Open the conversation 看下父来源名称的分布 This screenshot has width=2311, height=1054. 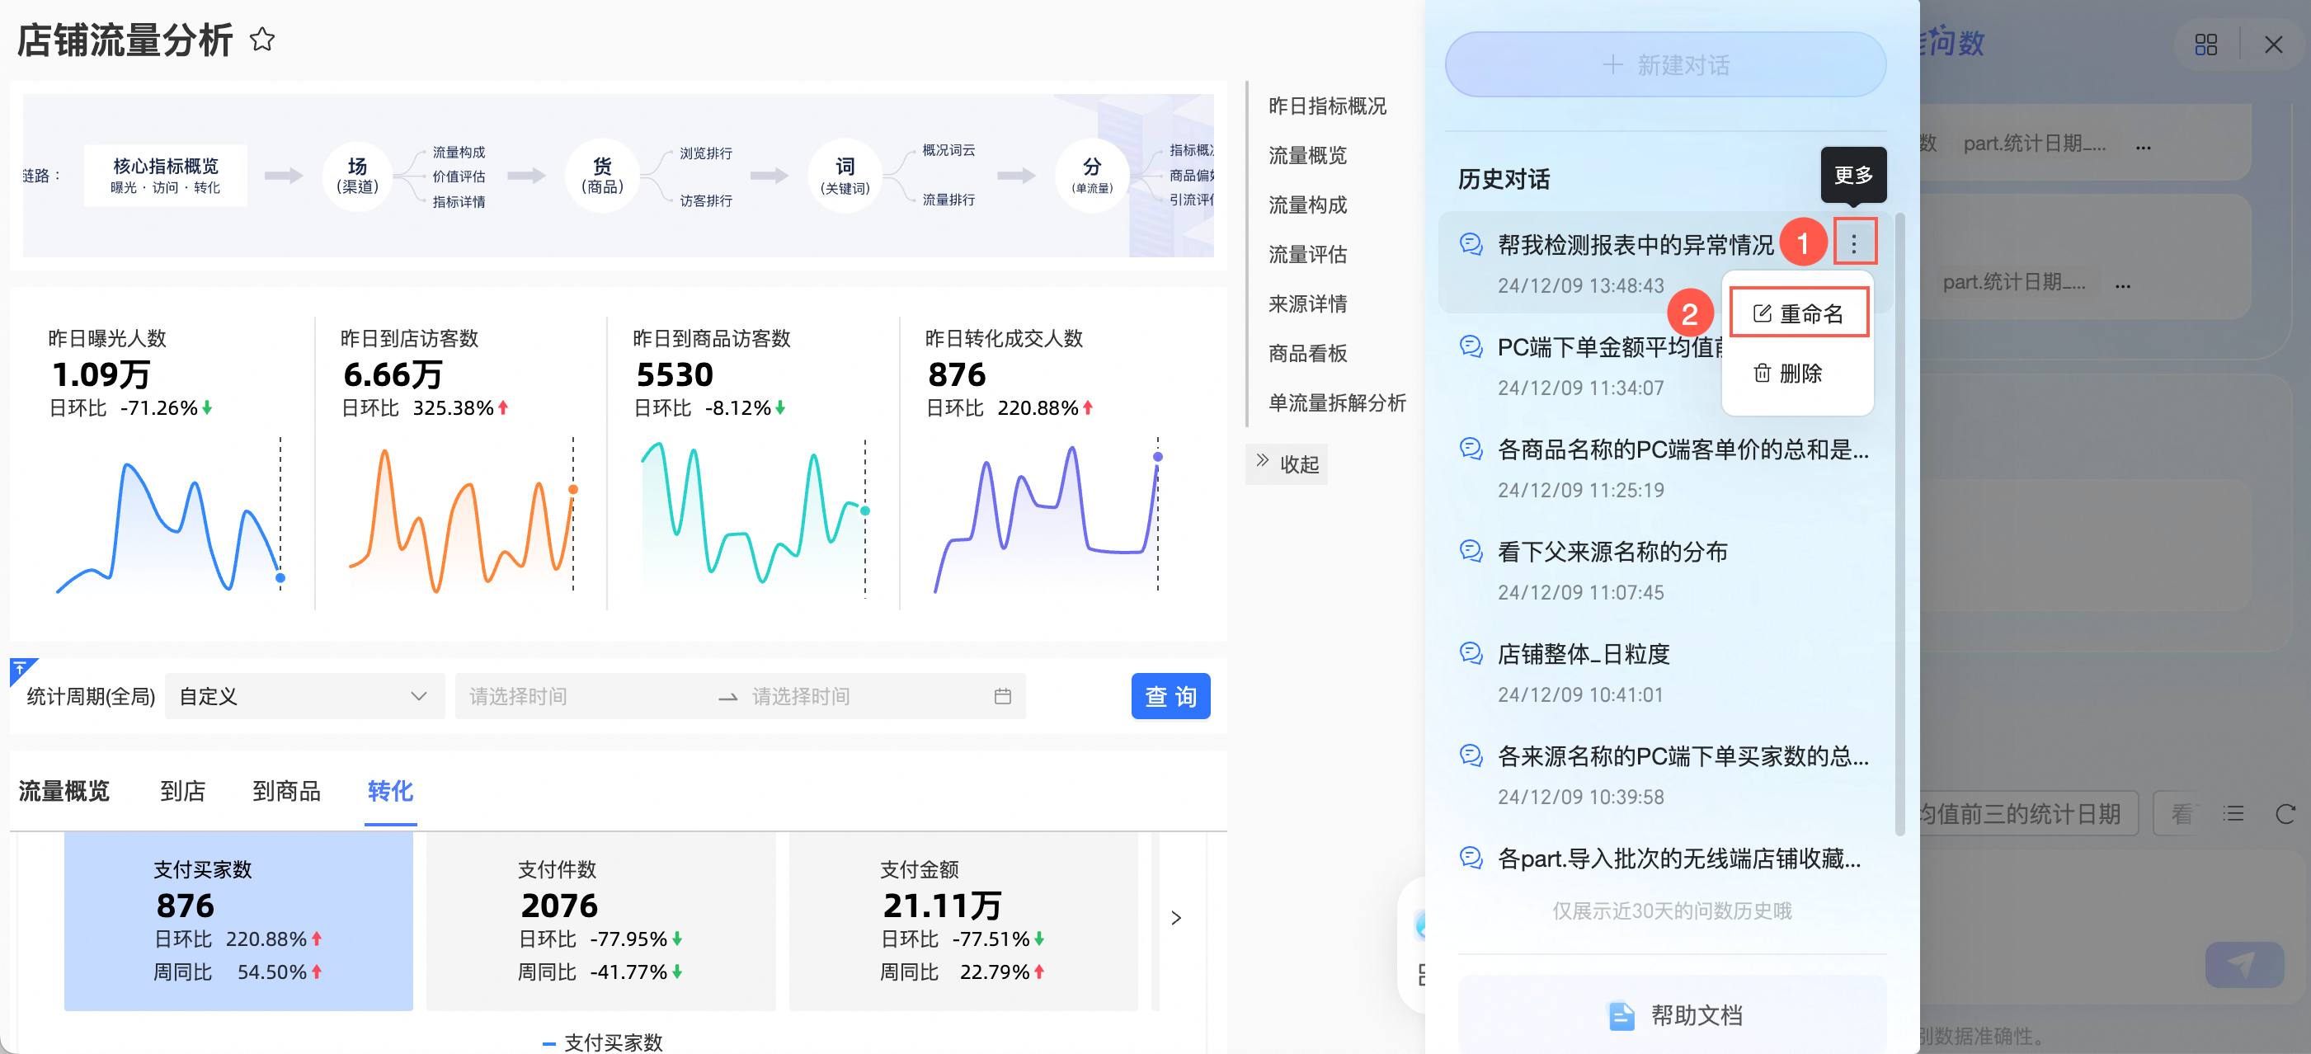click(1612, 552)
